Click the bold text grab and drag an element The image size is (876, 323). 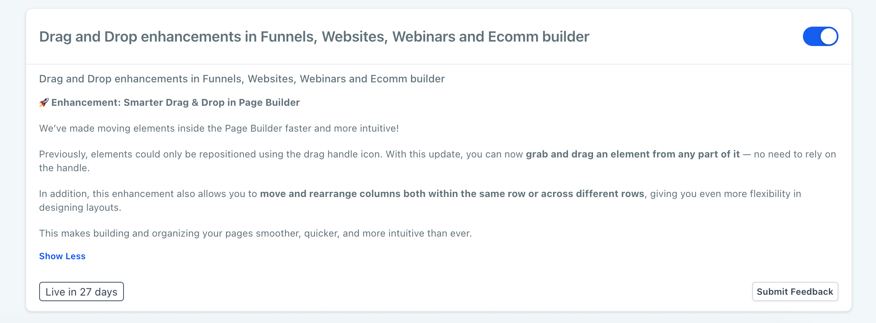coord(633,154)
